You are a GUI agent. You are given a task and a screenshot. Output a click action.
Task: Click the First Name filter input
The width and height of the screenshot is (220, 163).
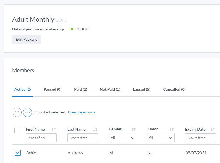coord(41,138)
